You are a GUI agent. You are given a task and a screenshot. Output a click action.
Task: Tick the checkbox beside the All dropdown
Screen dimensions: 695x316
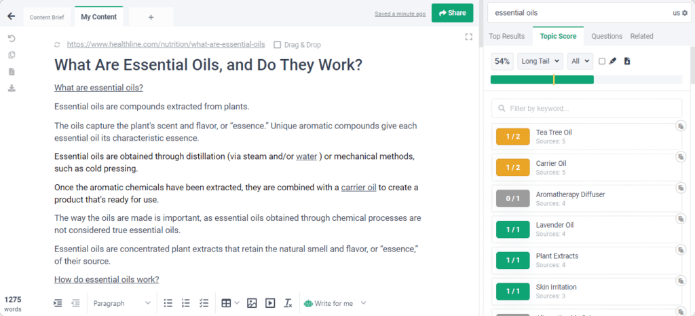[x=602, y=61]
